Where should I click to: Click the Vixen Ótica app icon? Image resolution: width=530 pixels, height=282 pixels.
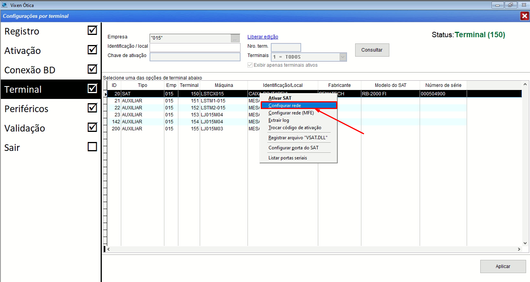pyautogui.click(x=4, y=5)
